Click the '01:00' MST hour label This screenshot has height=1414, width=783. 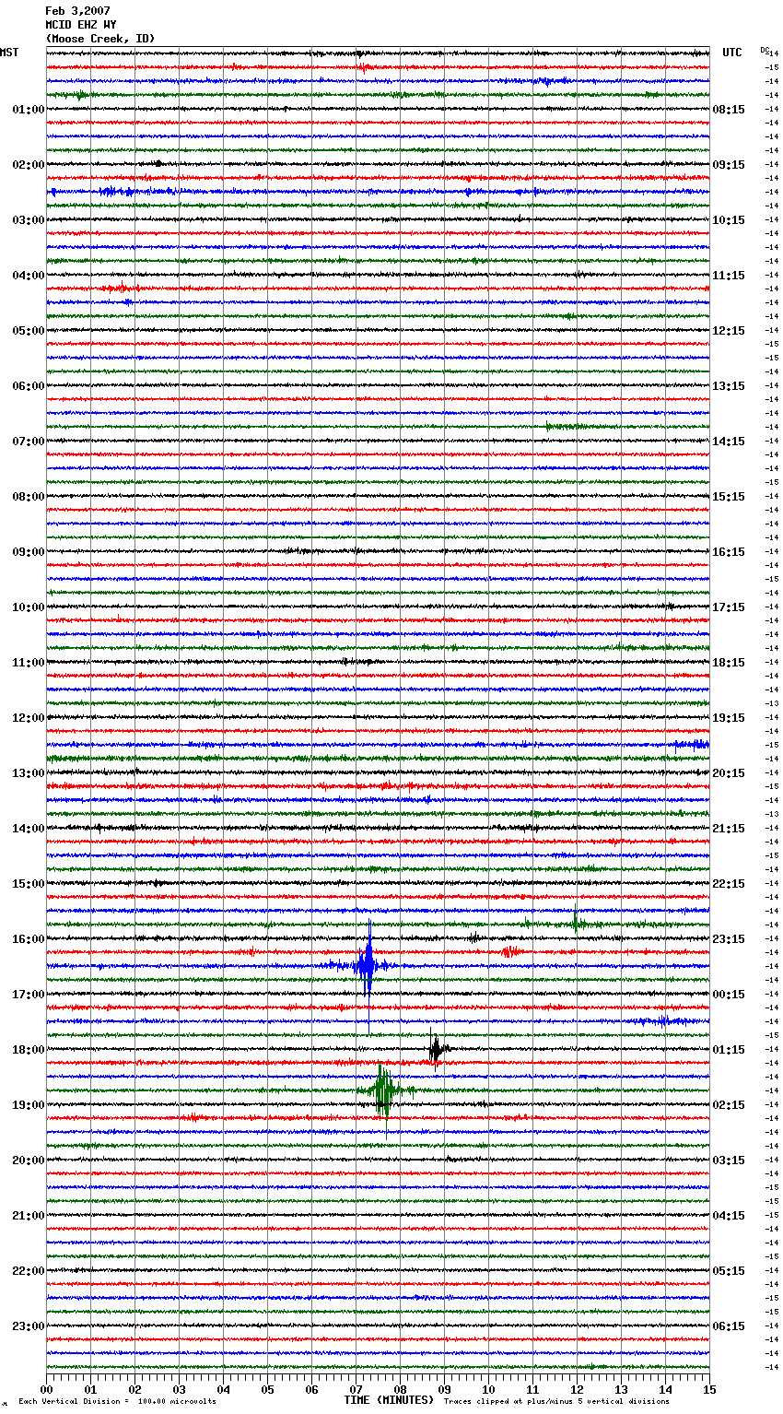(29, 110)
